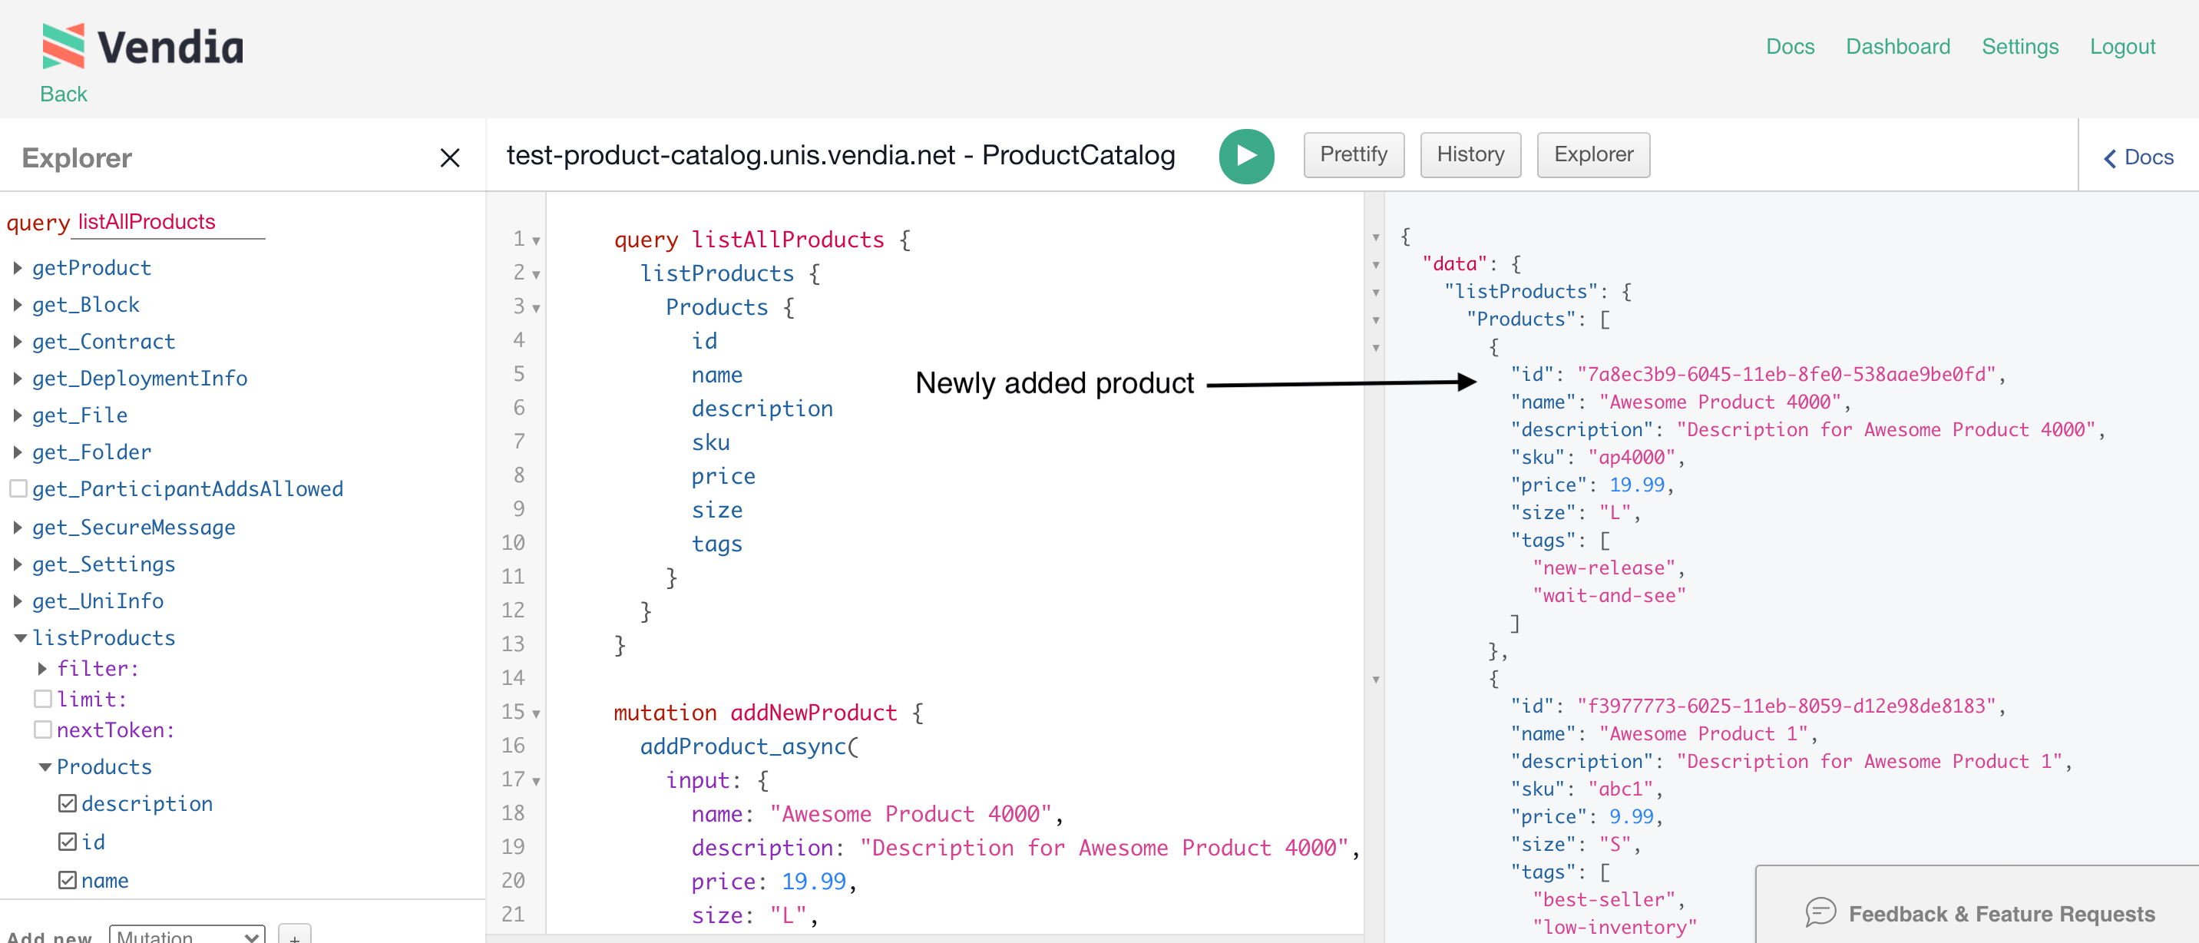
Task: Click line 5 'name' in query editor
Action: click(x=716, y=376)
